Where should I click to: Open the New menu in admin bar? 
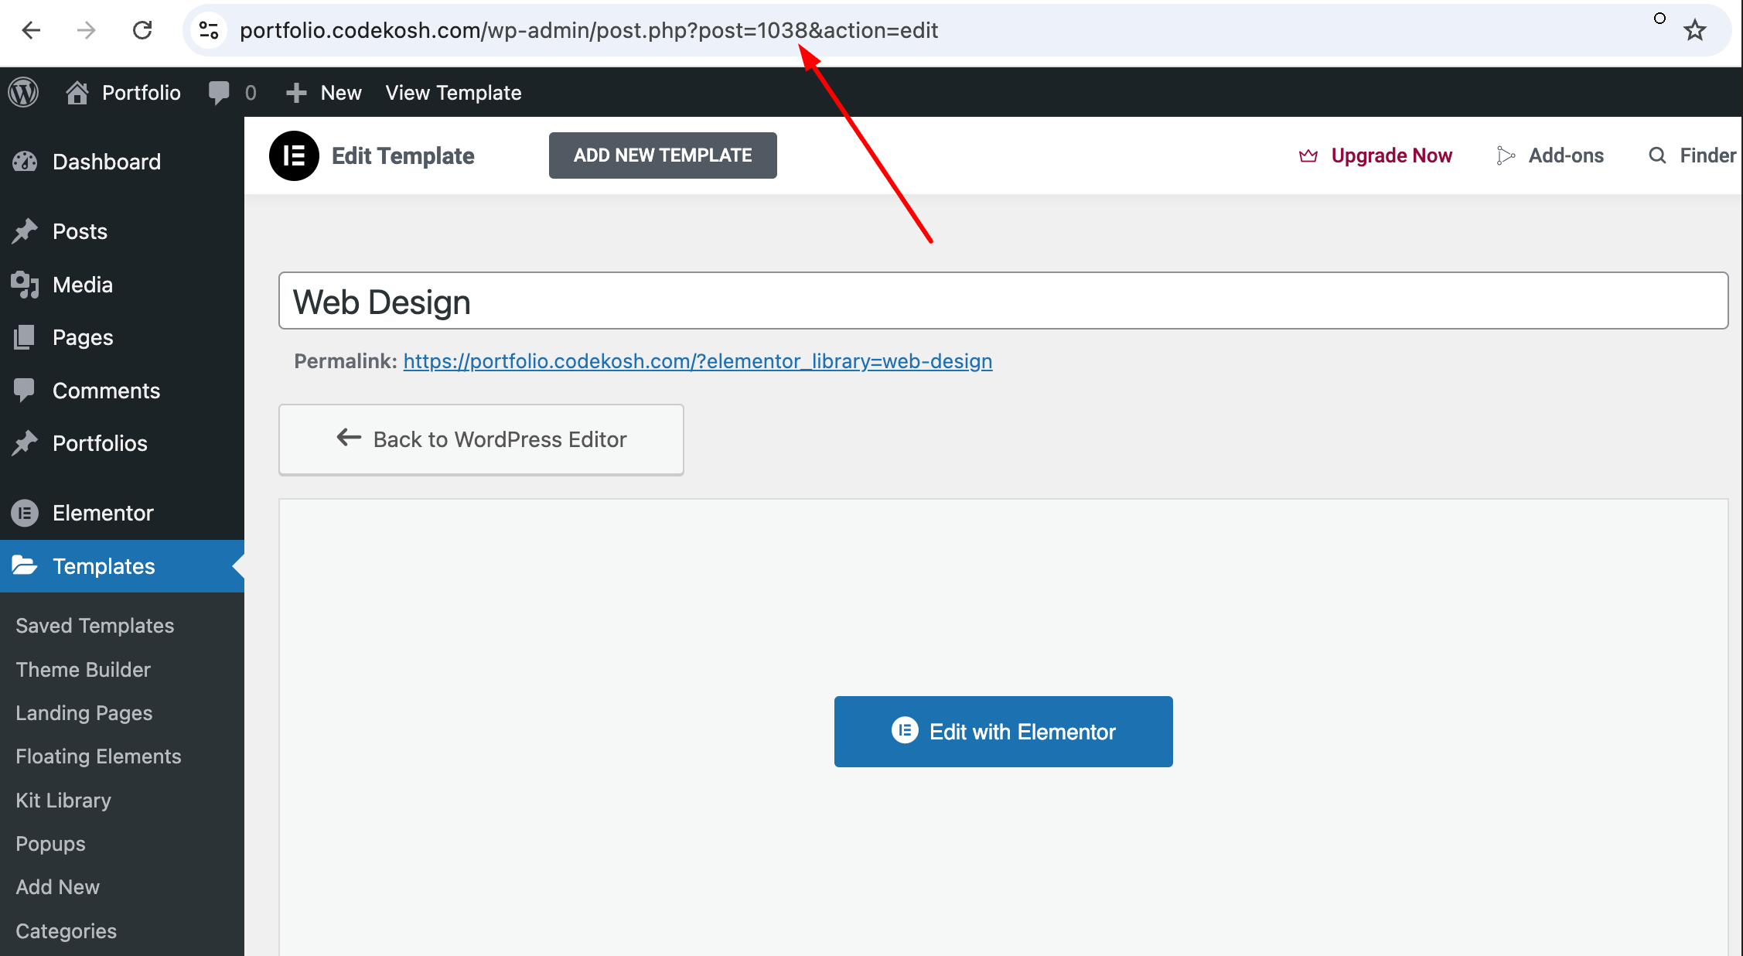coord(341,93)
